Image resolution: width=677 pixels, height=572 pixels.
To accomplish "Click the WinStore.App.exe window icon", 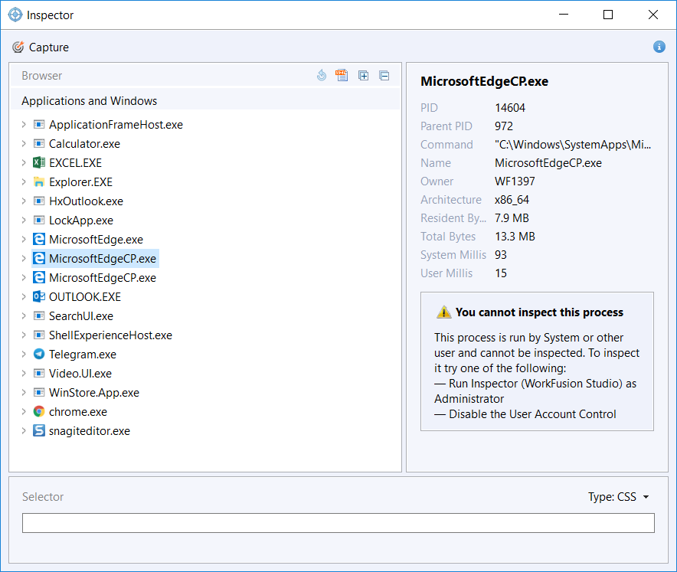I will pos(39,392).
